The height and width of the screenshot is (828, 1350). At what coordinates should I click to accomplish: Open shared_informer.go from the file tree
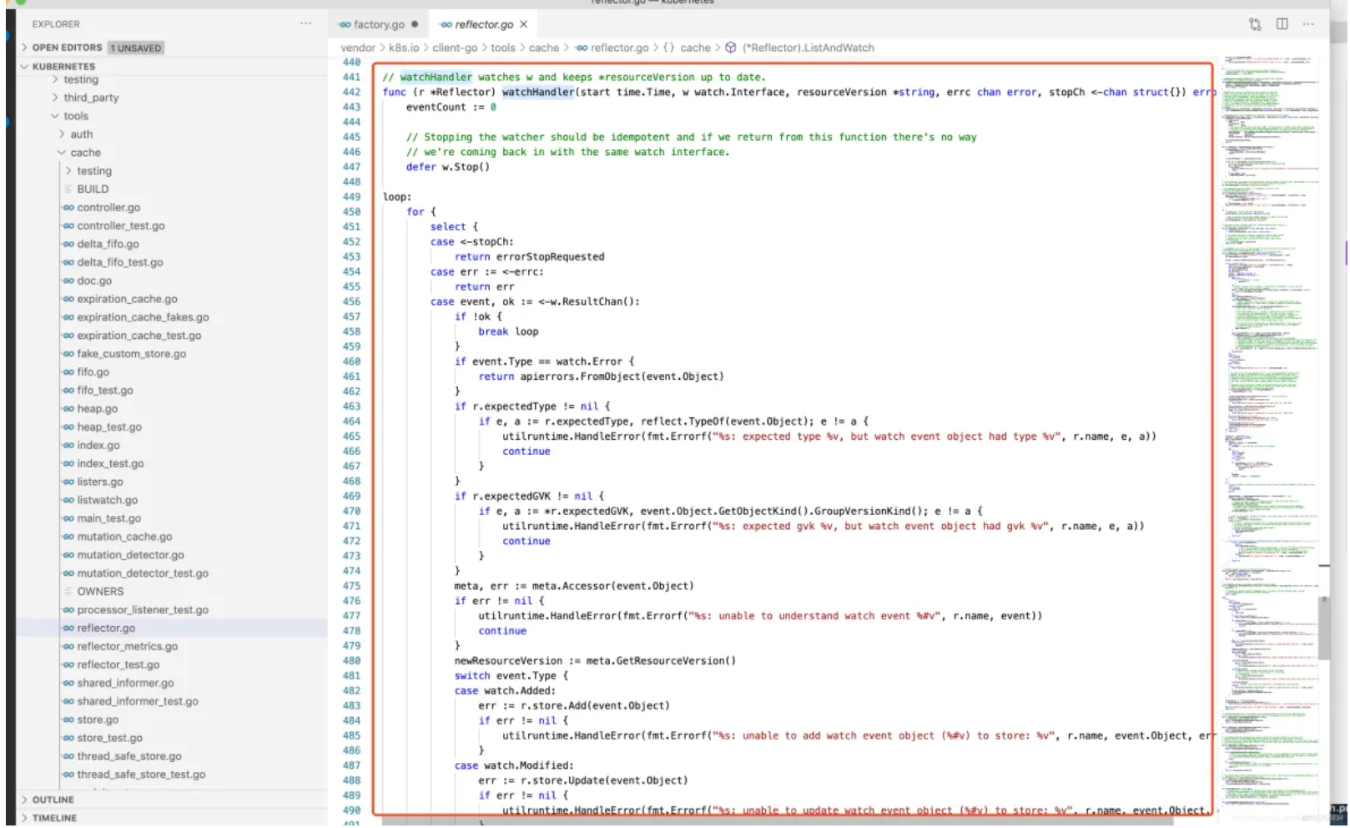click(x=125, y=683)
